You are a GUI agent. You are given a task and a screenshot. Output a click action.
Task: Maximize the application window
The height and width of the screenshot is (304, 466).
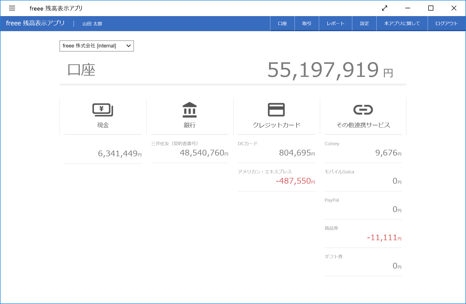click(431, 8)
